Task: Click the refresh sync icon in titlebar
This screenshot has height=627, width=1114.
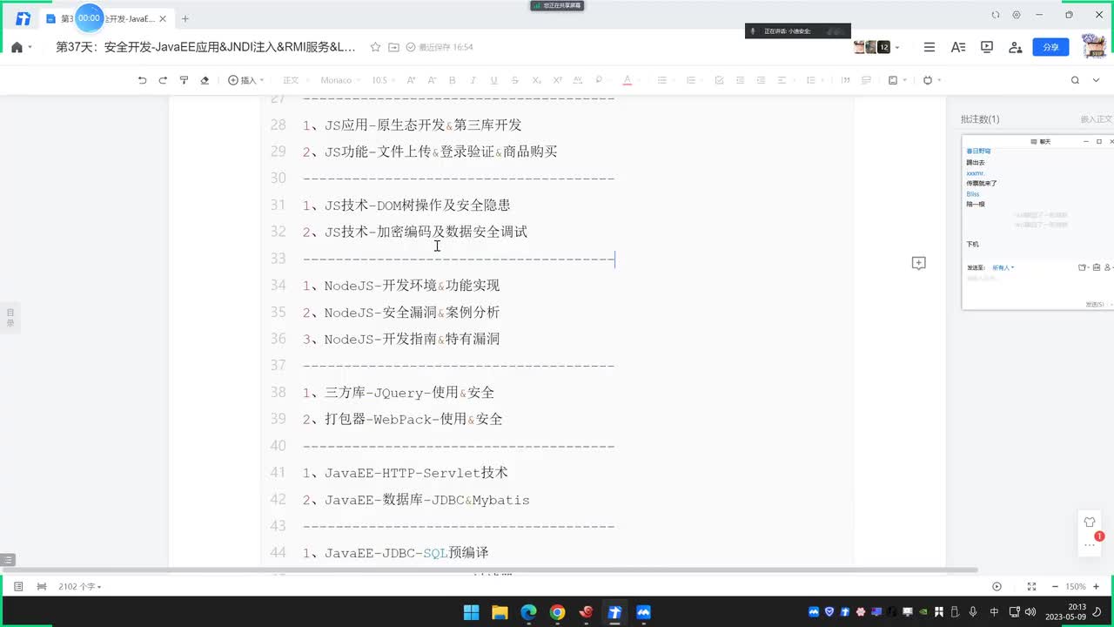Action: coord(996,15)
